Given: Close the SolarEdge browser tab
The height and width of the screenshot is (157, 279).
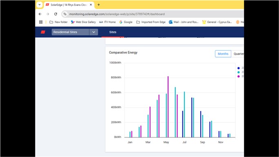Looking at the screenshot, I should (91, 4).
